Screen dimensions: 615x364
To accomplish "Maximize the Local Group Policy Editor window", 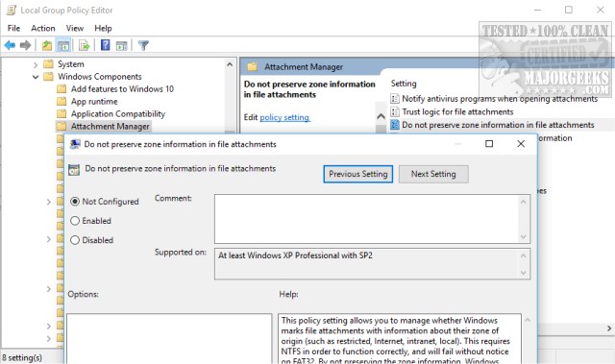I will [569, 11].
